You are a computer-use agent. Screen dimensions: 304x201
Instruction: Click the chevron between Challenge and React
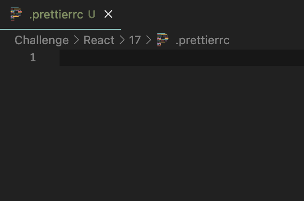coord(77,40)
